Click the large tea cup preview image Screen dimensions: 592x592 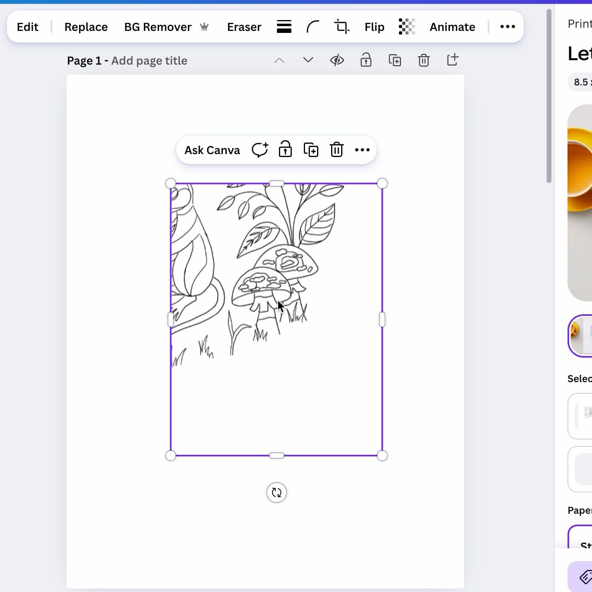click(x=580, y=203)
